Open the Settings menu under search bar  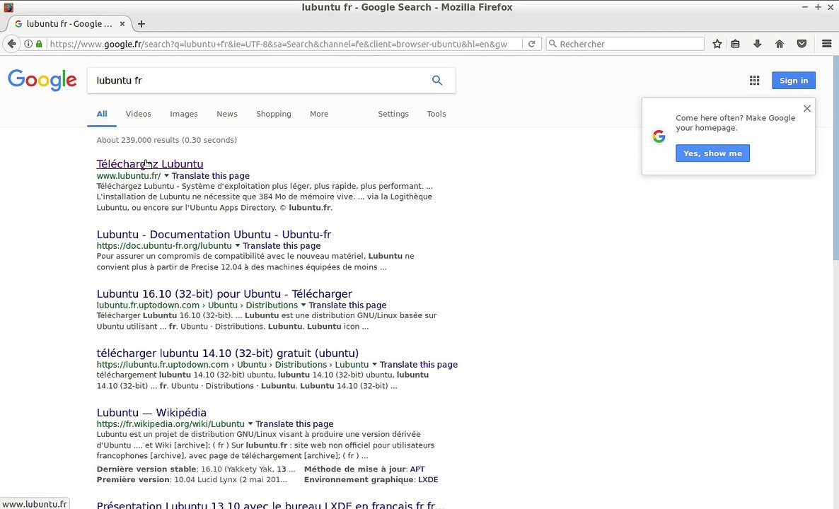(x=393, y=114)
